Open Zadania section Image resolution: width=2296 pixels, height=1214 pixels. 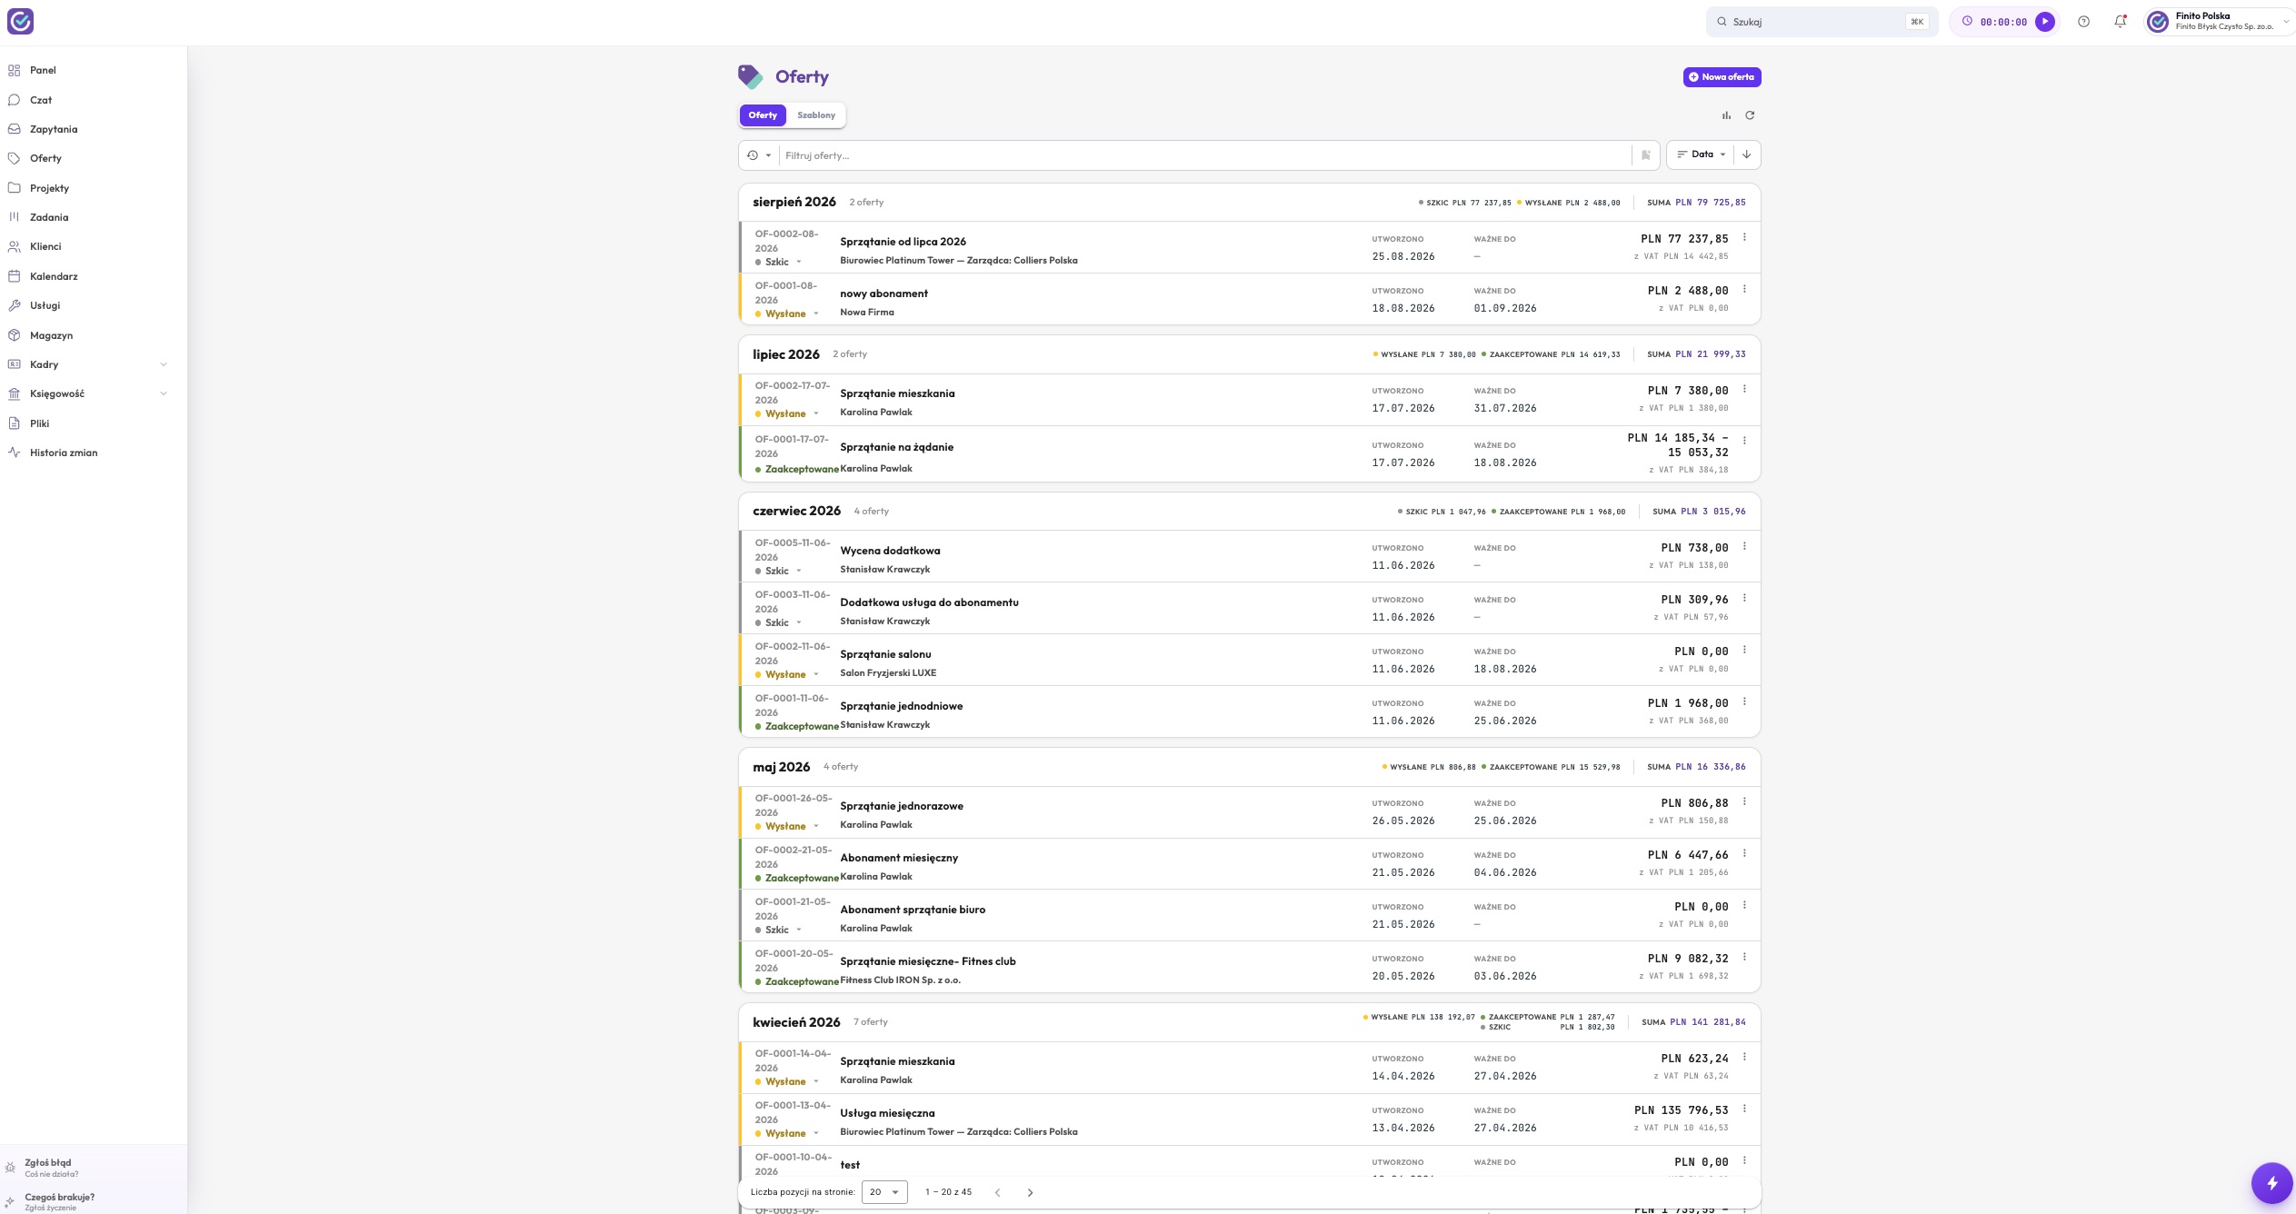click(x=49, y=217)
